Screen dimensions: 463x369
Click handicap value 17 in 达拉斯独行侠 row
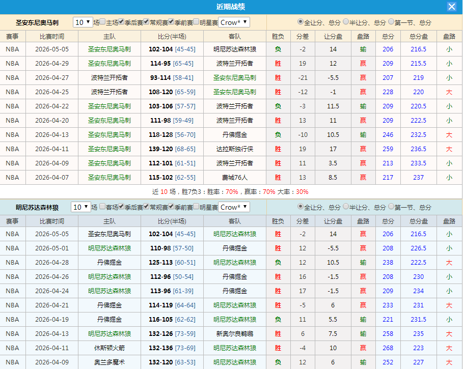click(333, 149)
